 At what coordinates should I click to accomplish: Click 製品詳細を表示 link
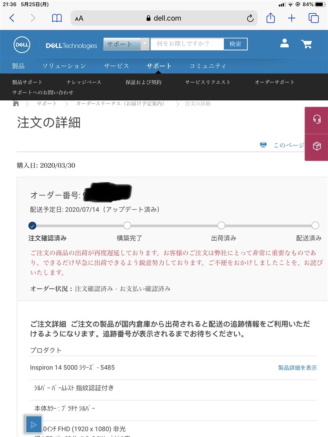[x=297, y=367]
